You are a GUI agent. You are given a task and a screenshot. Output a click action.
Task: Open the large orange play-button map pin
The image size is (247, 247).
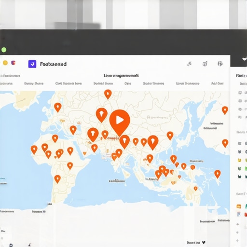coord(120,123)
